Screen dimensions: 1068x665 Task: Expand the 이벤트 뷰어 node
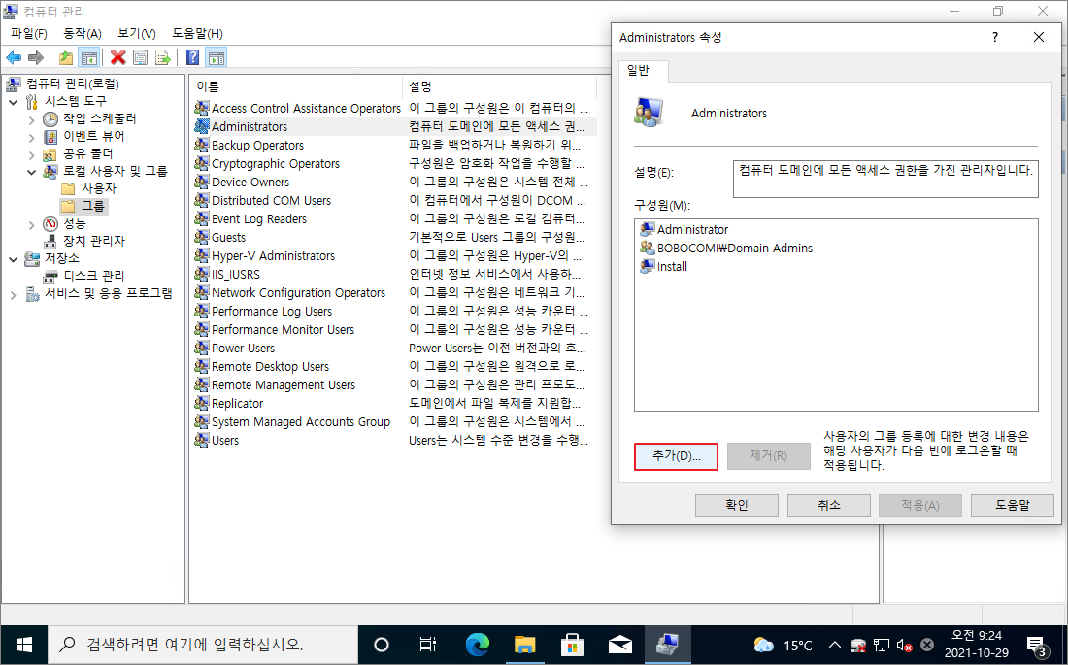click(31, 137)
